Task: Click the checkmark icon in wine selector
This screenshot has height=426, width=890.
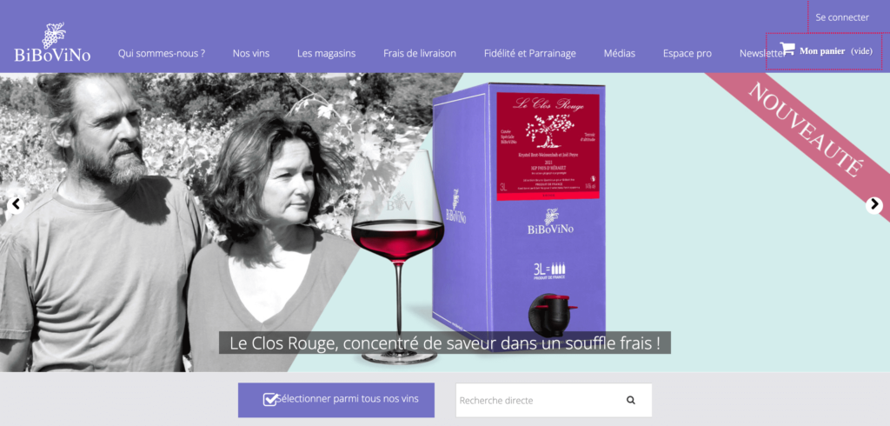Action: pyautogui.click(x=270, y=399)
